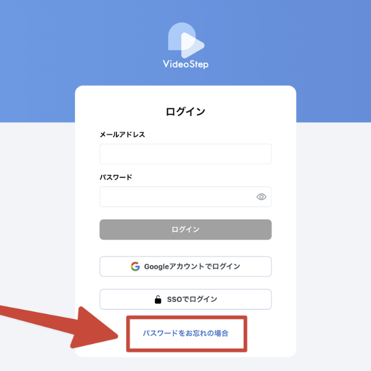This screenshot has width=371, height=371.
Task: Focus the パスワード input field
Action: (x=185, y=197)
